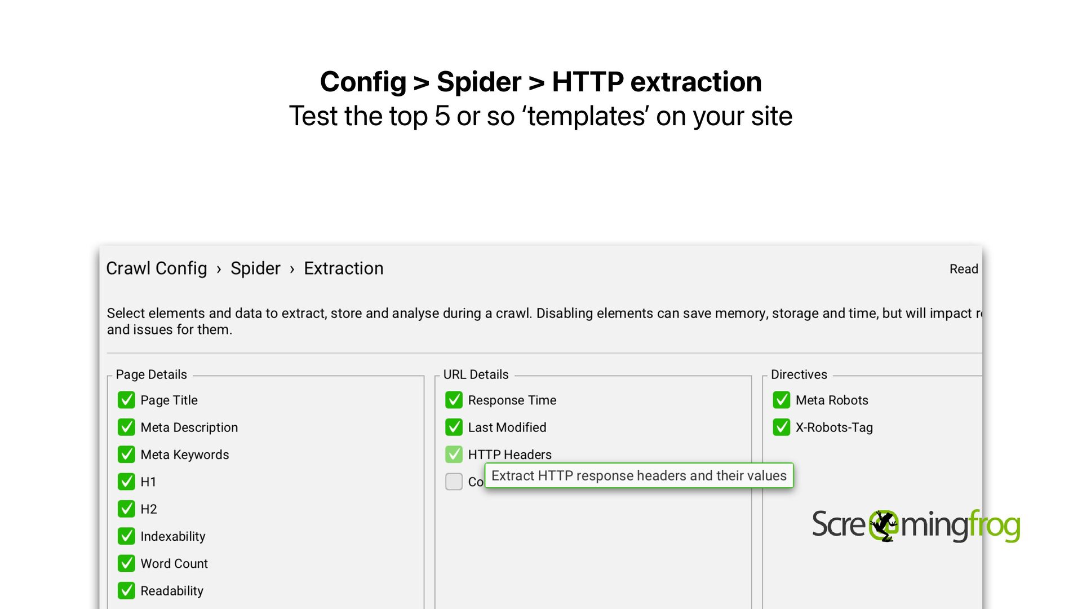Screen dimensions: 1082x609
Task: Uncheck the H1 checkbox
Action: click(126, 482)
